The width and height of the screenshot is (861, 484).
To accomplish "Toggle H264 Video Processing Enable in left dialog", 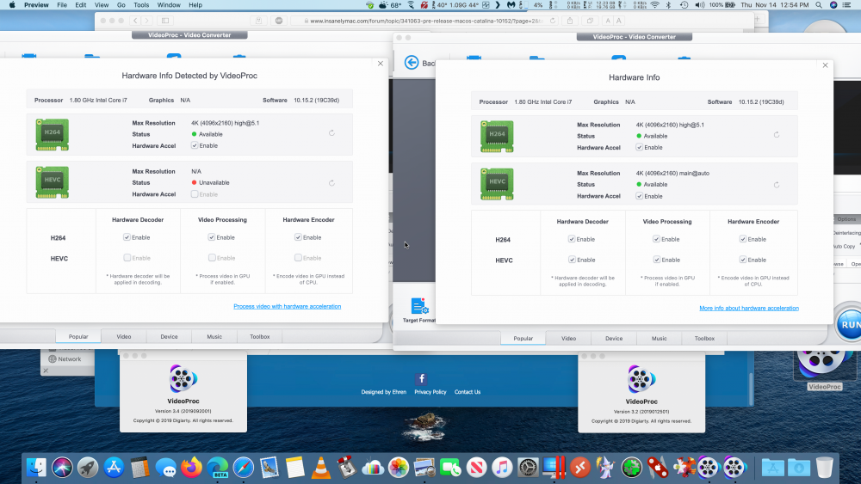I will coord(212,237).
